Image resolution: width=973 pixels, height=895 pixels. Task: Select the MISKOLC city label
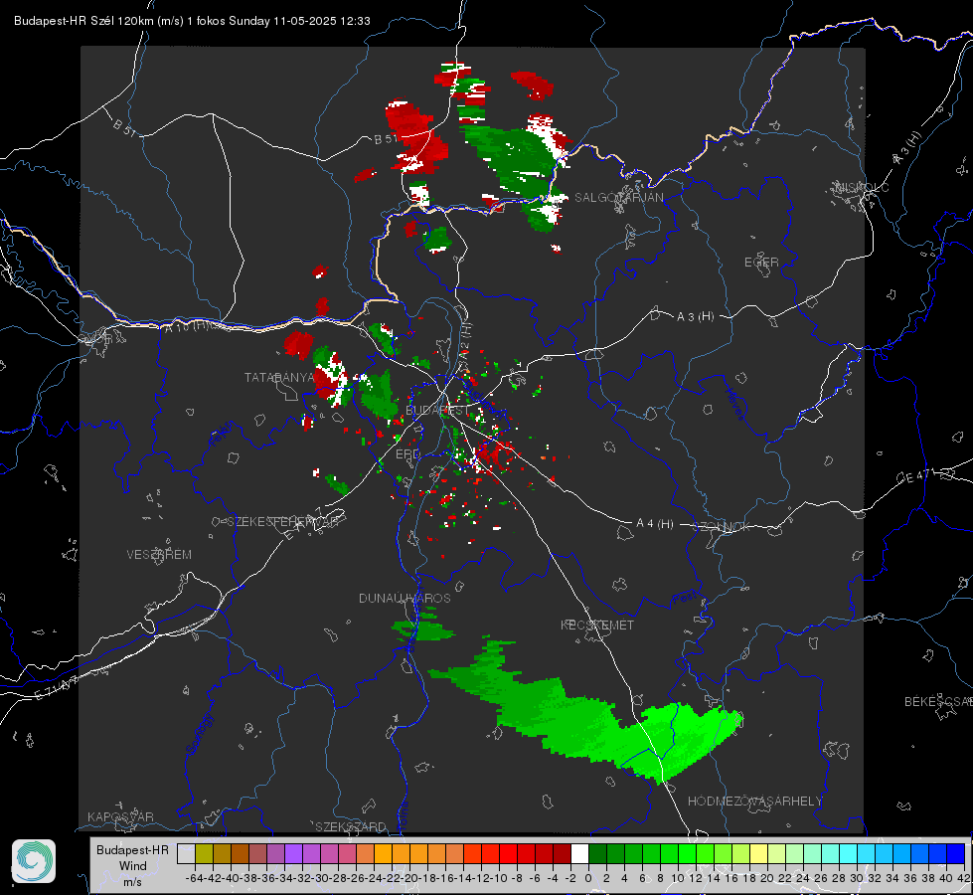pyautogui.click(x=862, y=187)
